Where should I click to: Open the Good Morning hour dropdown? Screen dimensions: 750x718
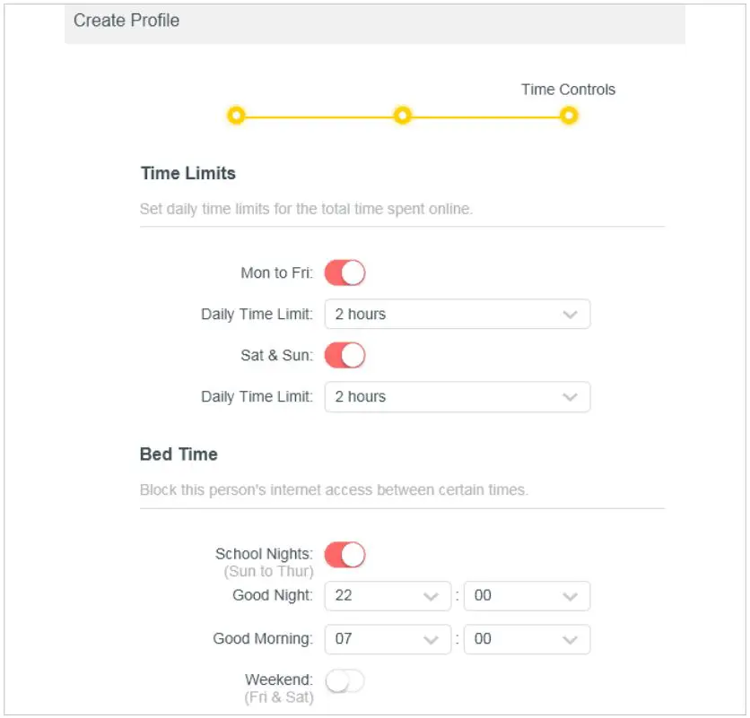(388, 639)
